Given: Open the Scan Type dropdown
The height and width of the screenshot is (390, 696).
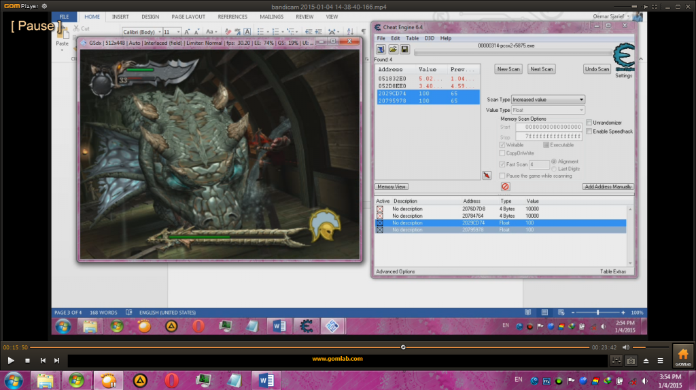Looking at the screenshot, I should pos(549,100).
